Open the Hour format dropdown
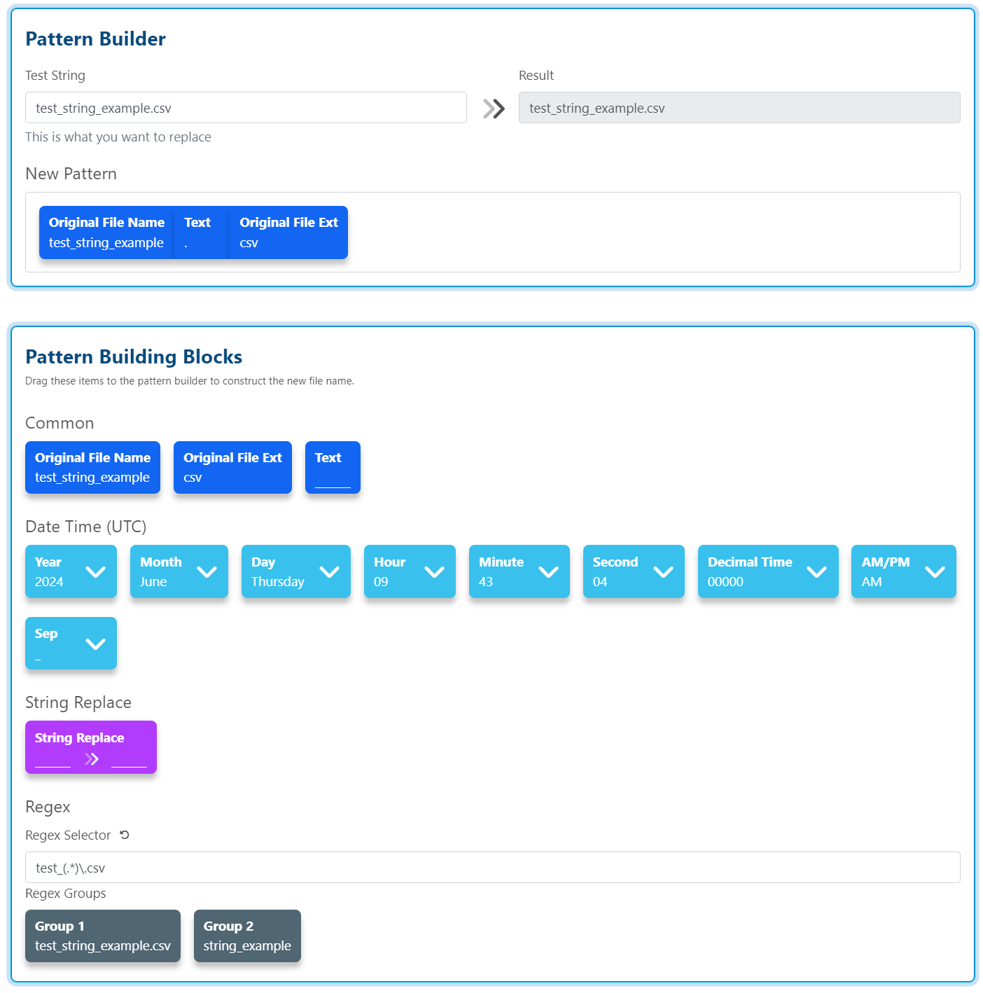 tap(434, 572)
